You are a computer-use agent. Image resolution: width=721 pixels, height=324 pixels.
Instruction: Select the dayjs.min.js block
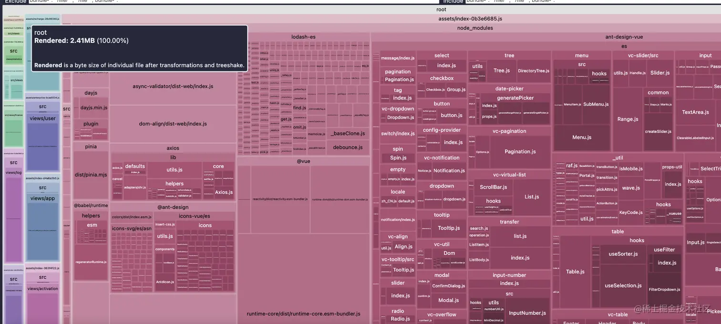[x=94, y=108]
